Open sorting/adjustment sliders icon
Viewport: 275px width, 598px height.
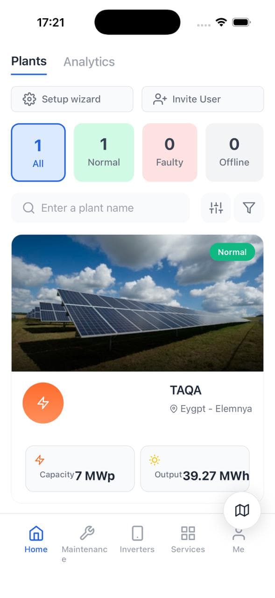coord(216,208)
